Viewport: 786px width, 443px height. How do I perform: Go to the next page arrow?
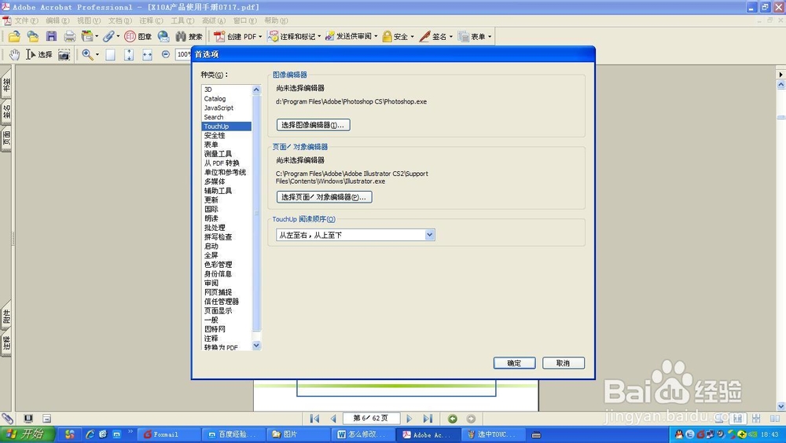(x=409, y=419)
